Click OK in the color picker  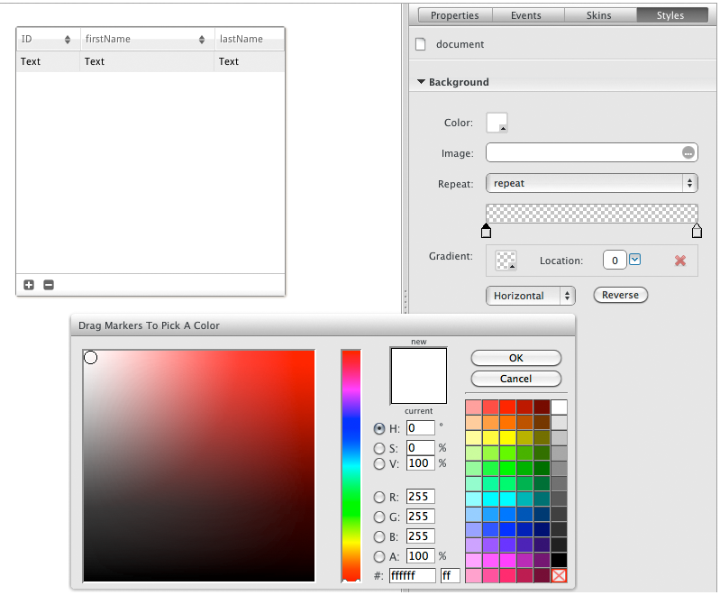click(x=515, y=358)
